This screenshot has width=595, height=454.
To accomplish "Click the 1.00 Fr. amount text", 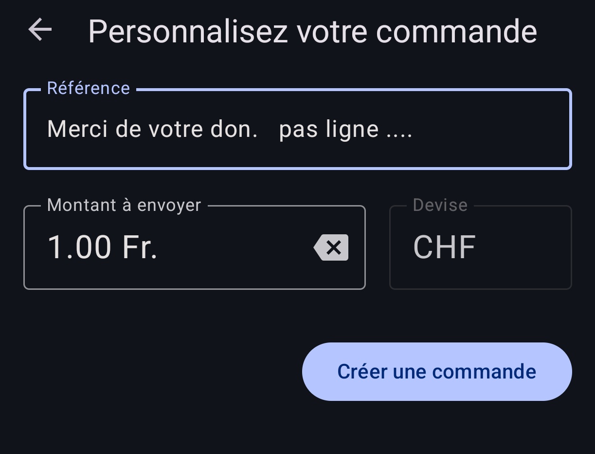I will (x=102, y=247).
